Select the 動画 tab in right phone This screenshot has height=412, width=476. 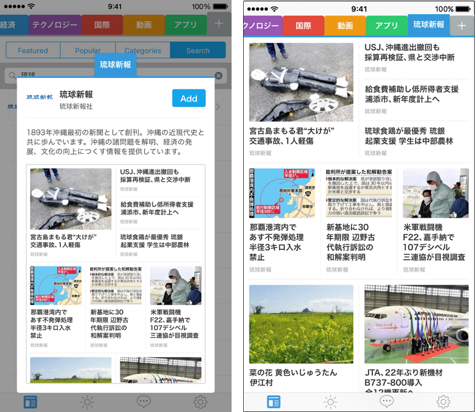pos(345,26)
